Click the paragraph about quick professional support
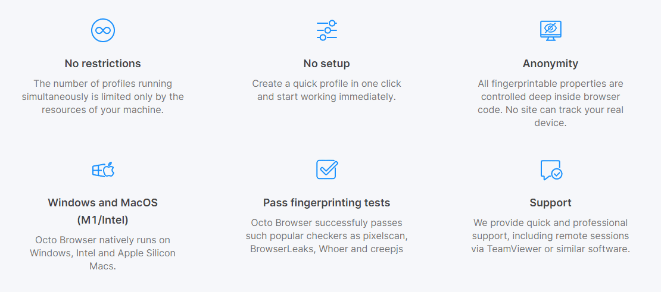The height and width of the screenshot is (292, 661). (x=550, y=236)
